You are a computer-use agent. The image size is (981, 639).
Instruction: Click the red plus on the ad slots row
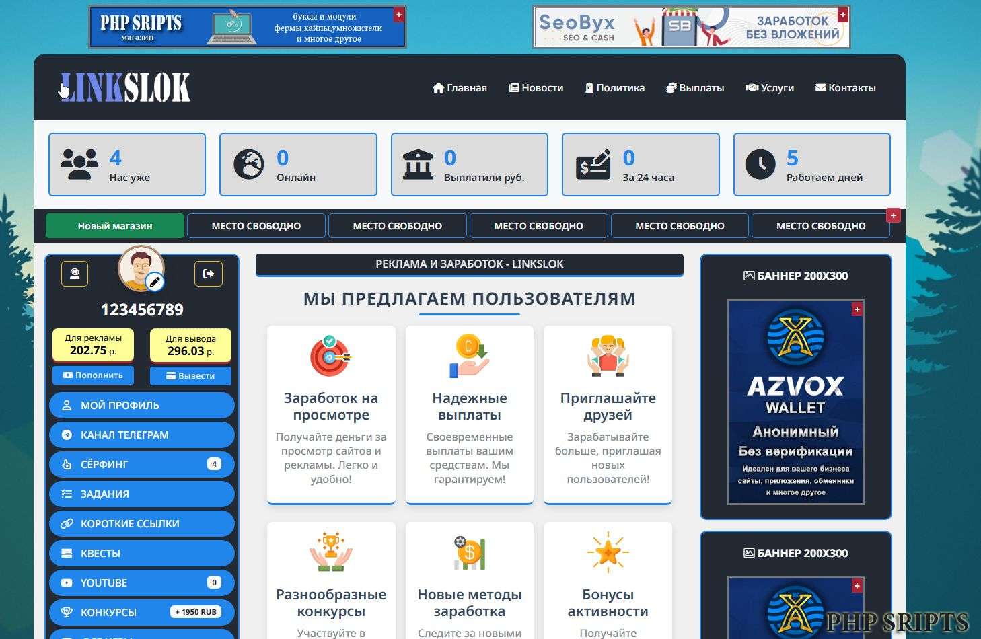click(x=893, y=216)
